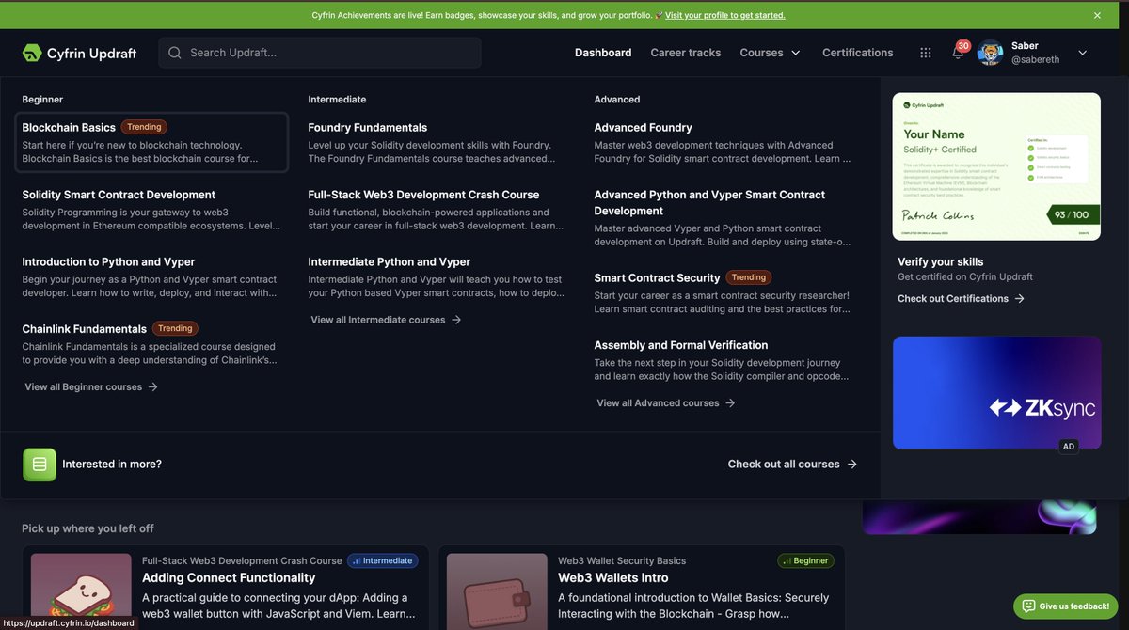This screenshot has height=630, width=1129.
Task: Open Career tracks in navigation
Action: [686, 53]
